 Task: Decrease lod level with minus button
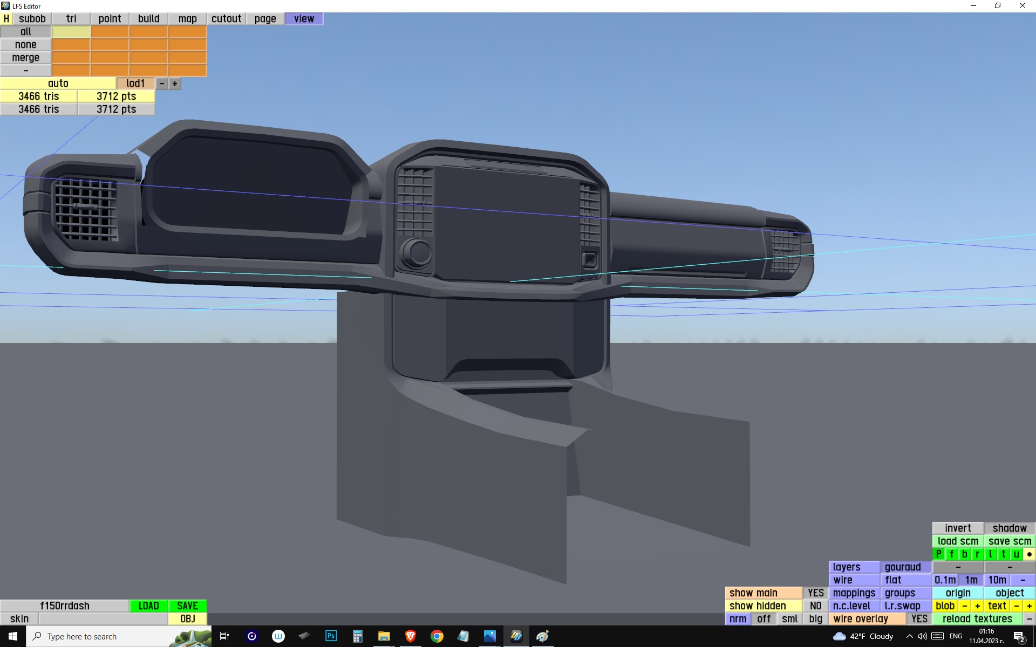[x=161, y=84]
